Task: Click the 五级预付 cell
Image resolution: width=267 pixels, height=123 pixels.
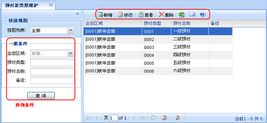Action: [x=190, y=63]
